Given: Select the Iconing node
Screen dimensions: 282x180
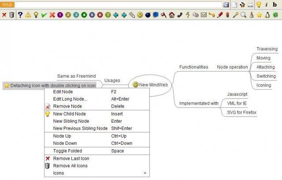Looking at the screenshot, I should tap(263, 85).
